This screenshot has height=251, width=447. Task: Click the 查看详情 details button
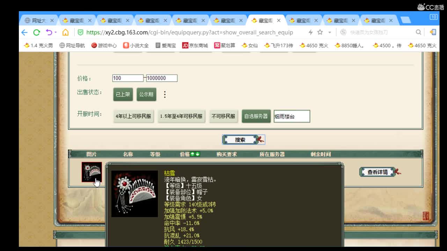click(x=378, y=172)
